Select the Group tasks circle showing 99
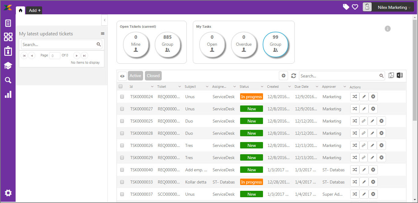Viewport: 418px width, 203px height. pos(276,45)
